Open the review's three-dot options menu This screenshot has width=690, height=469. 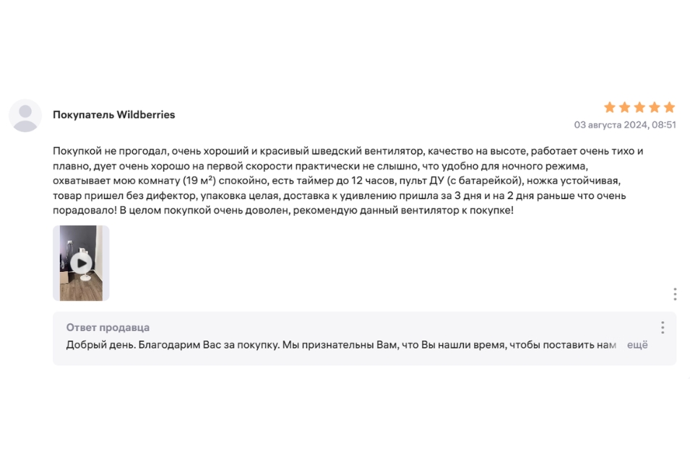[x=675, y=294]
